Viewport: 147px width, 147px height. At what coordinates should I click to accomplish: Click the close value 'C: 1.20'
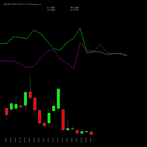click(51, 8)
